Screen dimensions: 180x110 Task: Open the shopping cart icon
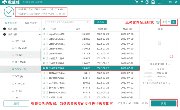[137, 2]
